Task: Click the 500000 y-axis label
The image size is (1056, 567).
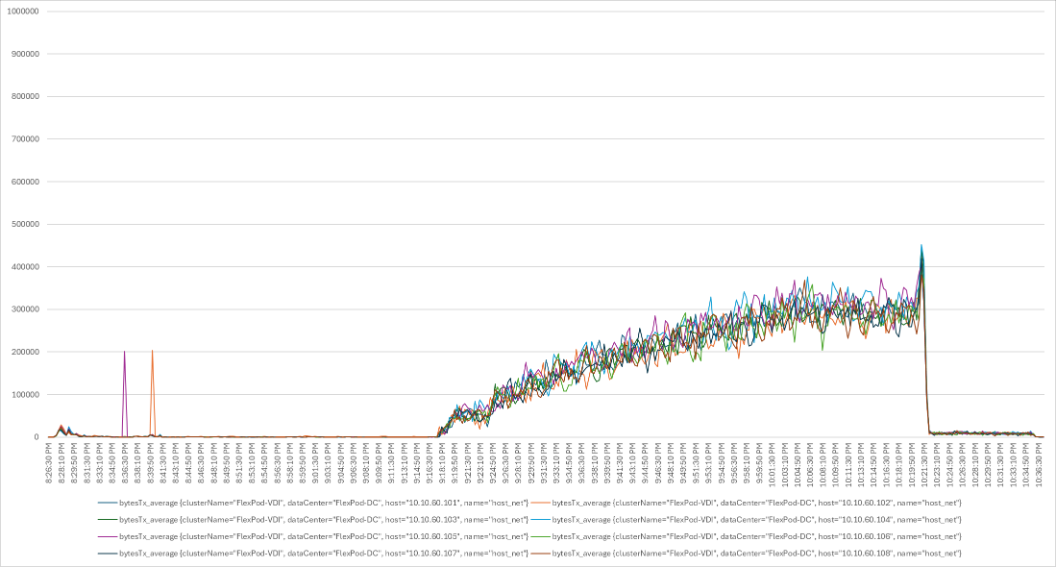Action: click(25, 224)
